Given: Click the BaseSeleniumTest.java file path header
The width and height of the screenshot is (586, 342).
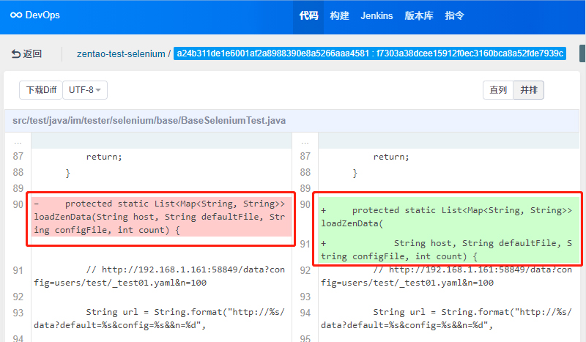Looking at the screenshot, I should click(149, 120).
